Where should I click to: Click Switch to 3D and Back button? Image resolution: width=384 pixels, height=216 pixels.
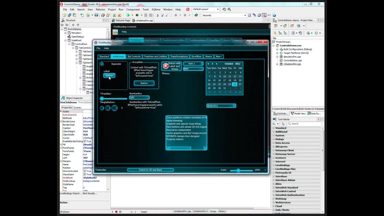(x=150, y=170)
